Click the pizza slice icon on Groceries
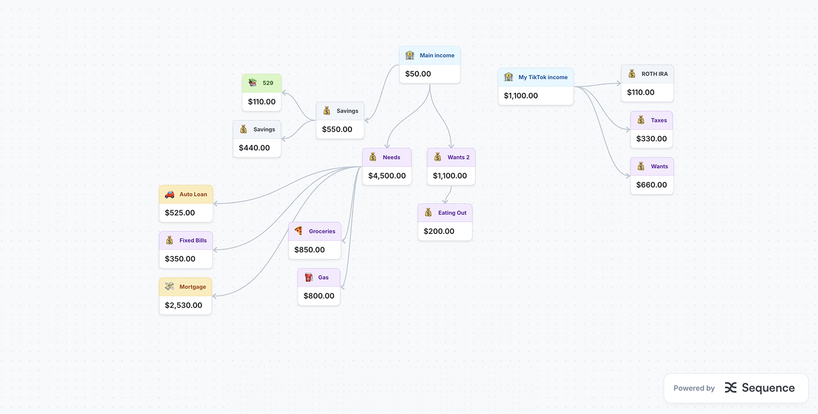This screenshot has height=414, width=818. (298, 231)
